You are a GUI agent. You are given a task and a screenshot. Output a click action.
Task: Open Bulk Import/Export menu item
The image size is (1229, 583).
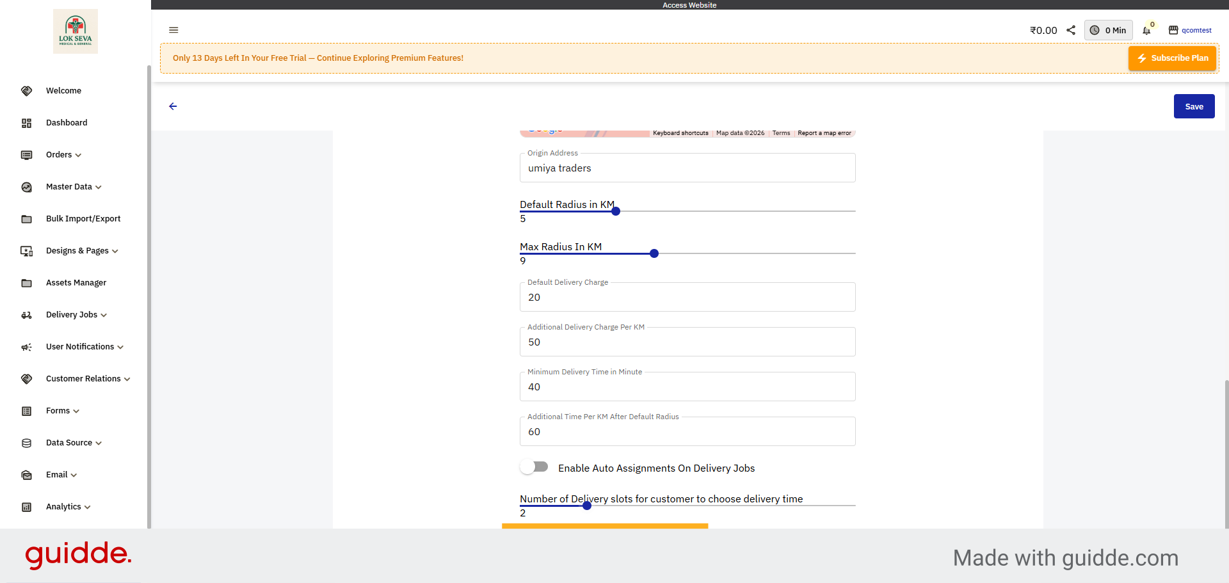click(x=83, y=219)
